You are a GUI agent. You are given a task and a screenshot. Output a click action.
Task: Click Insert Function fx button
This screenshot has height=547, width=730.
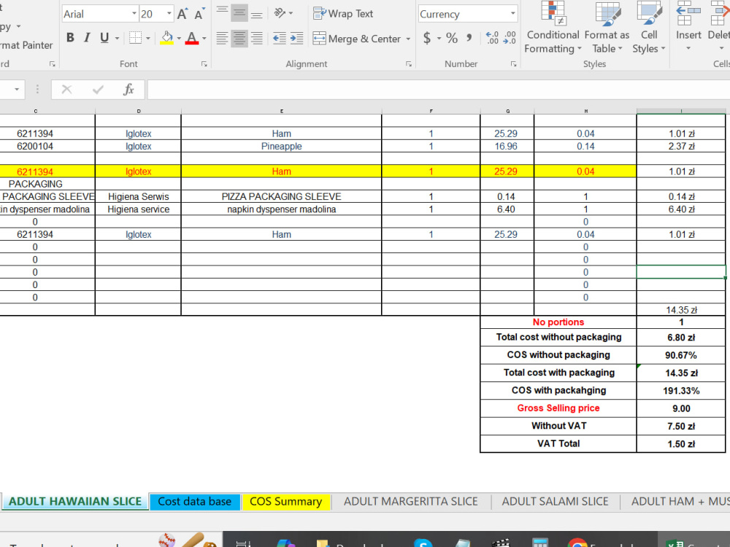[x=128, y=89]
